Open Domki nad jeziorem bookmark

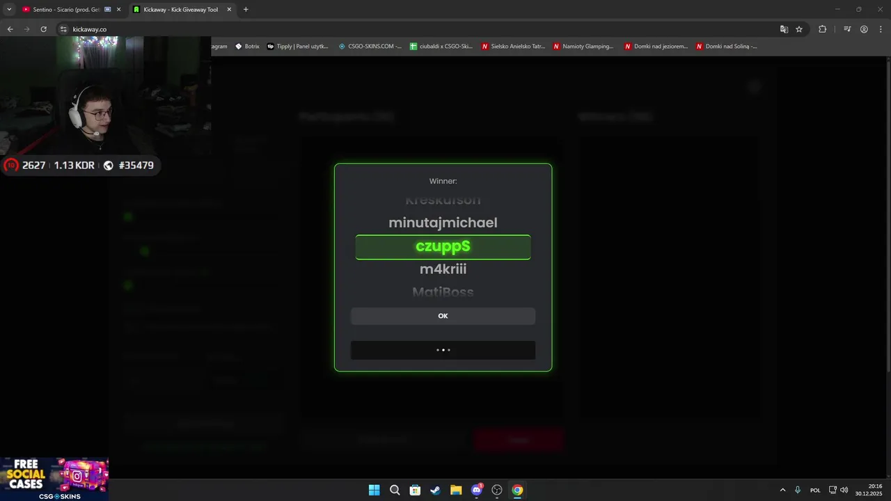(656, 47)
